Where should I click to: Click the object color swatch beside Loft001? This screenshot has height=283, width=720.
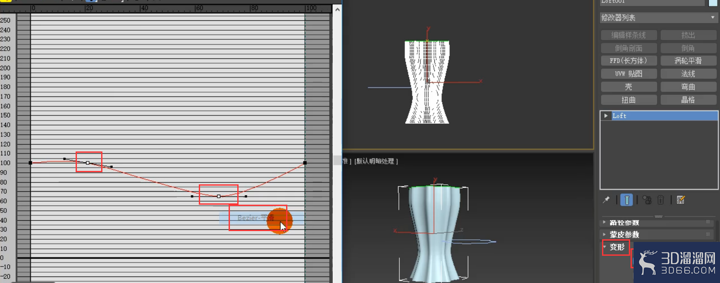click(x=713, y=3)
